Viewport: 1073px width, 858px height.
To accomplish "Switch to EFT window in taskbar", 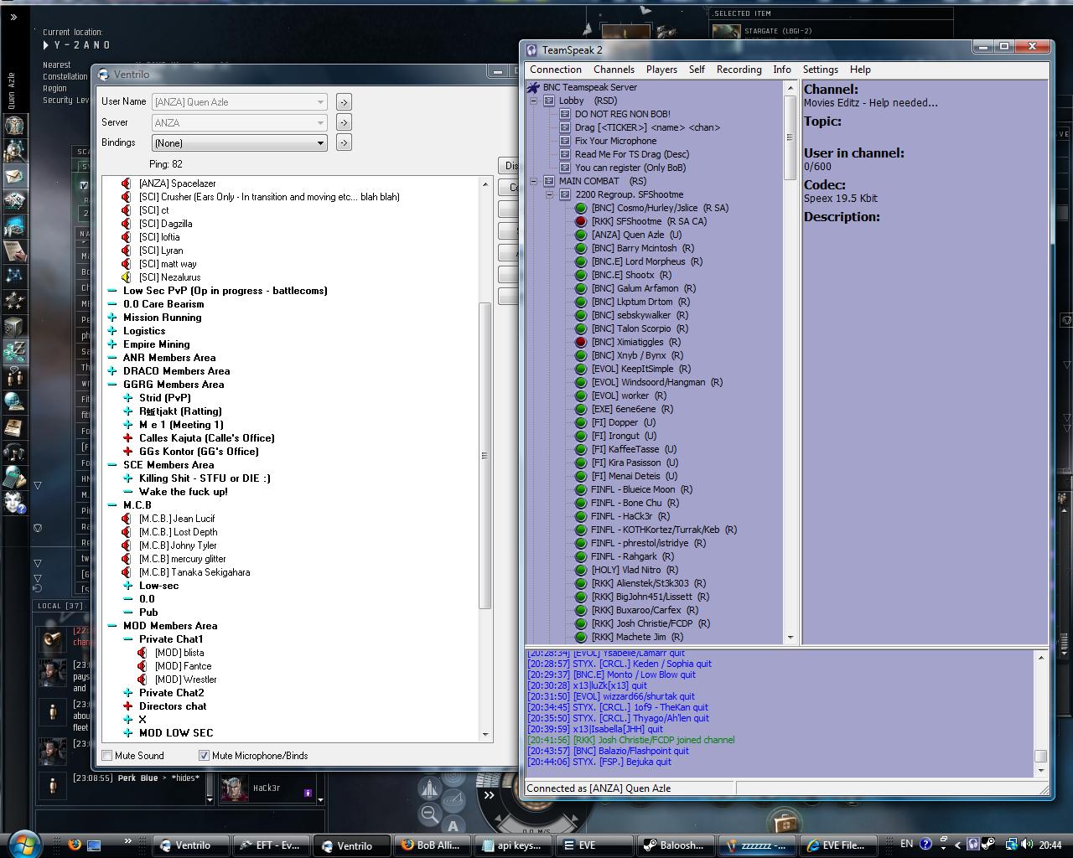I will (x=271, y=845).
